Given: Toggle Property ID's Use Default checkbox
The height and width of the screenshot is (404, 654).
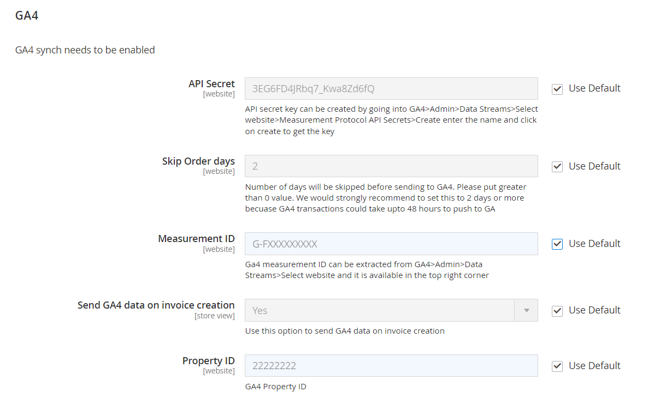Looking at the screenshot, I should pos(557,366).
